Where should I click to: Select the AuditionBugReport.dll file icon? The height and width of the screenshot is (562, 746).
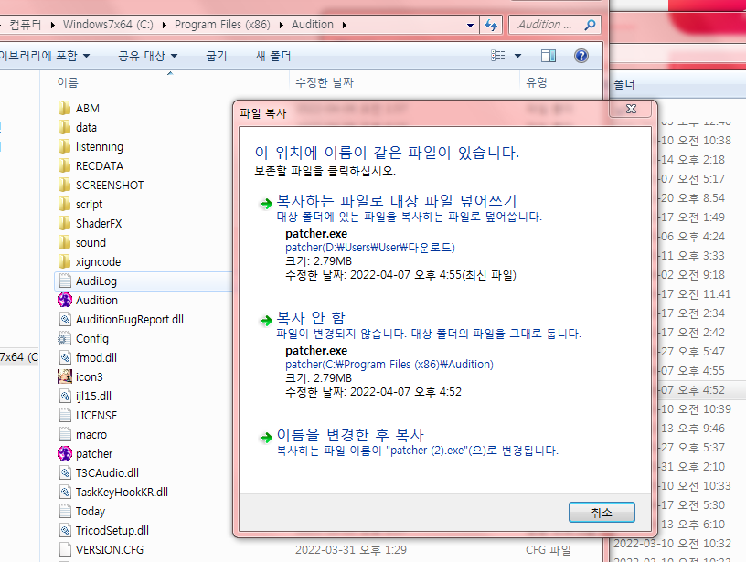[x=65, y=320]
